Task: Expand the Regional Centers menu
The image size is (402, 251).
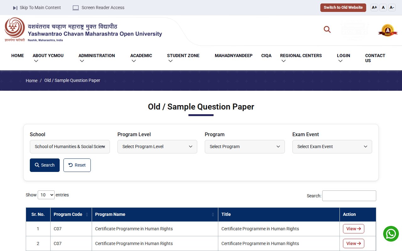Action: coord(301,58)
